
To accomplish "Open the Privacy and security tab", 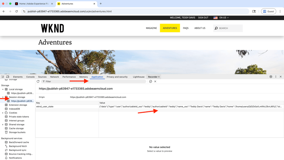I will tap(117, 77).
